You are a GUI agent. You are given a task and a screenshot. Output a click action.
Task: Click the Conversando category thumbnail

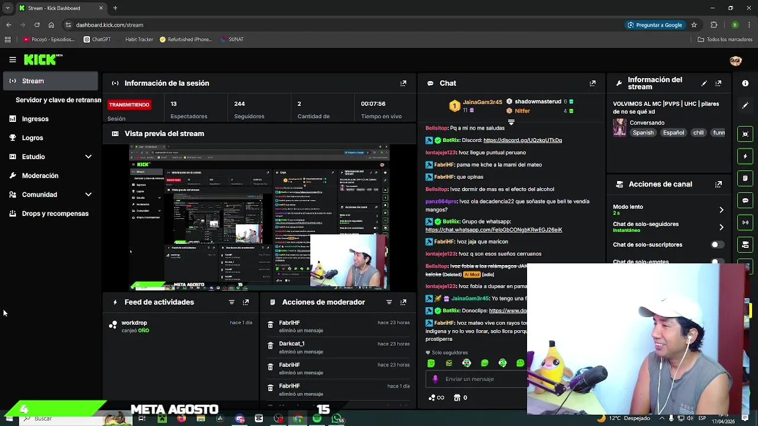pyautogui.click(x=619, y=128)
